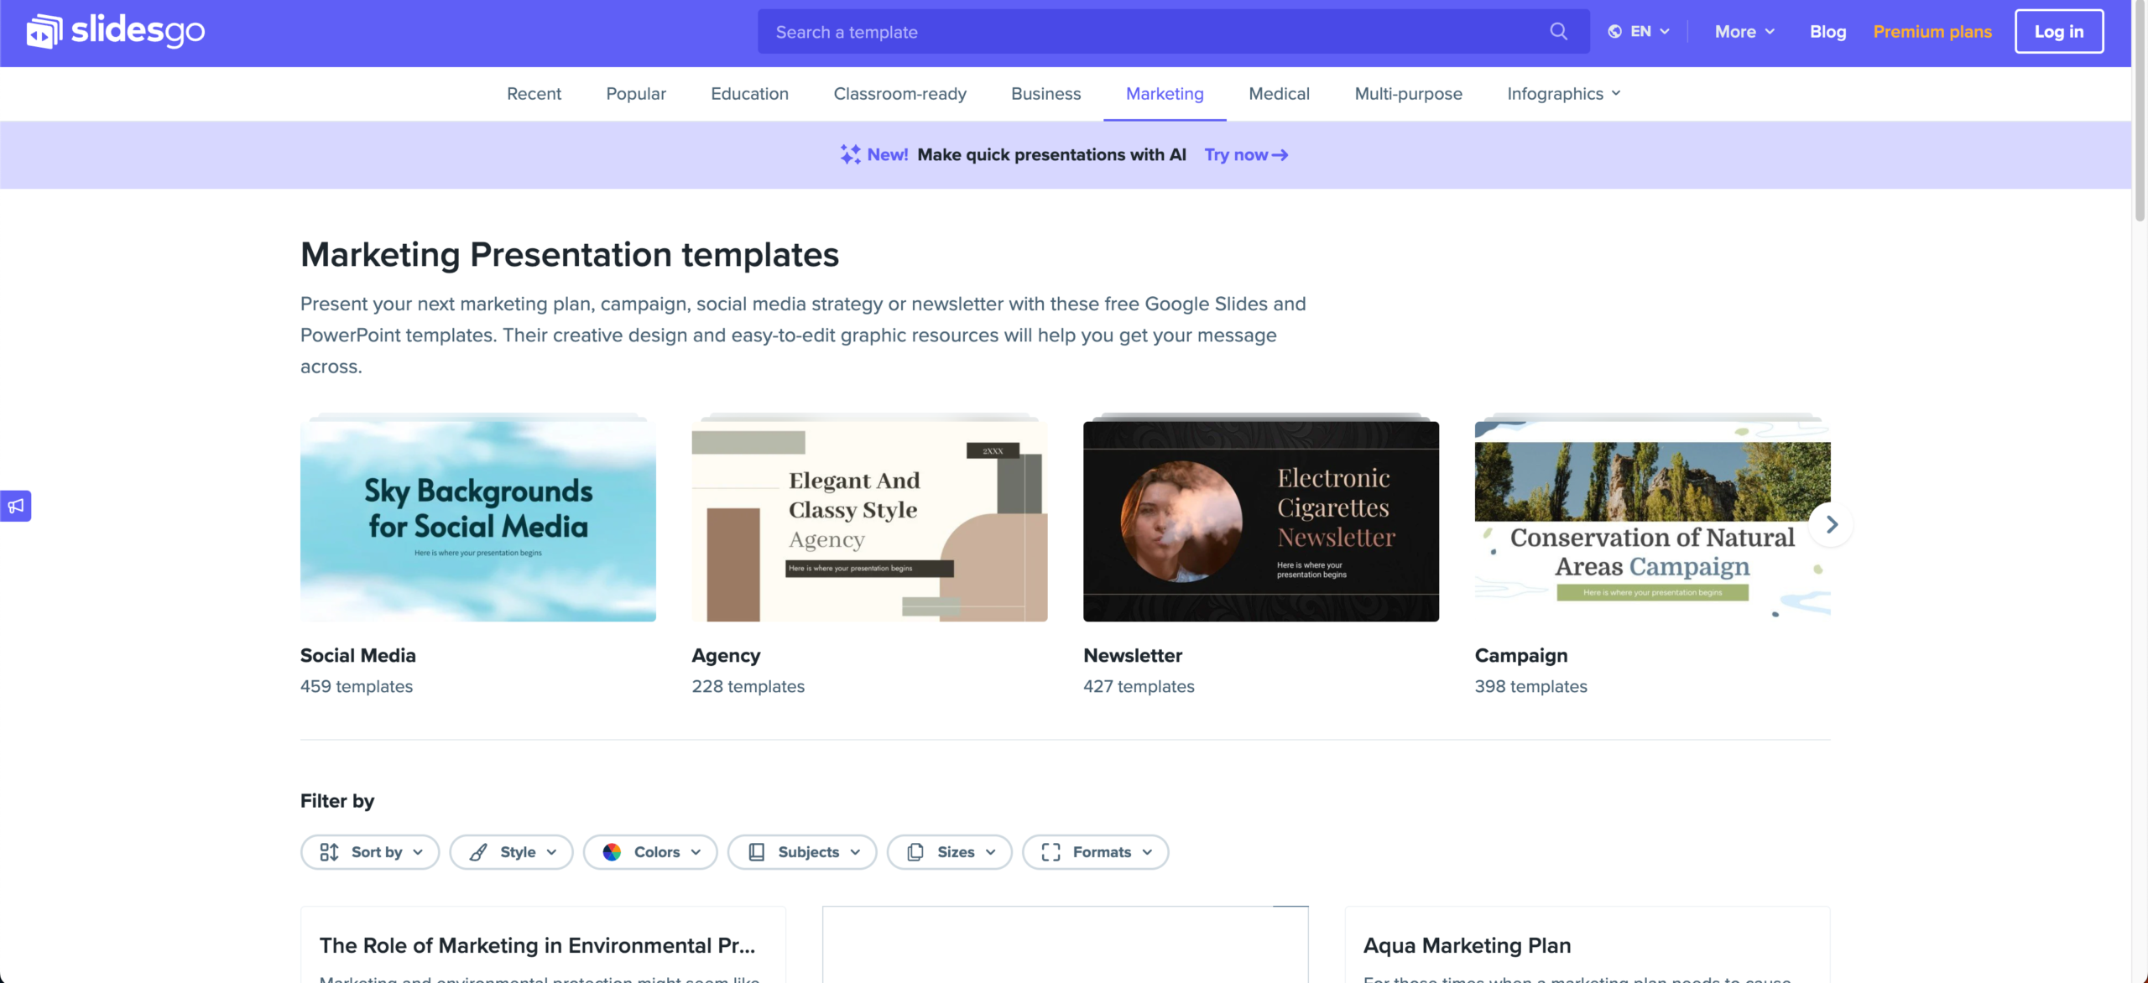Open the Electronic Cigarettes Newsletter thumbnail

point(1260,521)
